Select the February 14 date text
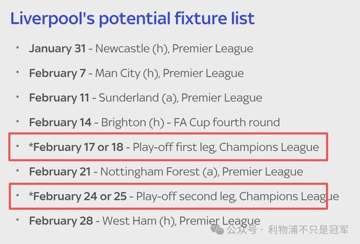 click(x=60, y=122)
